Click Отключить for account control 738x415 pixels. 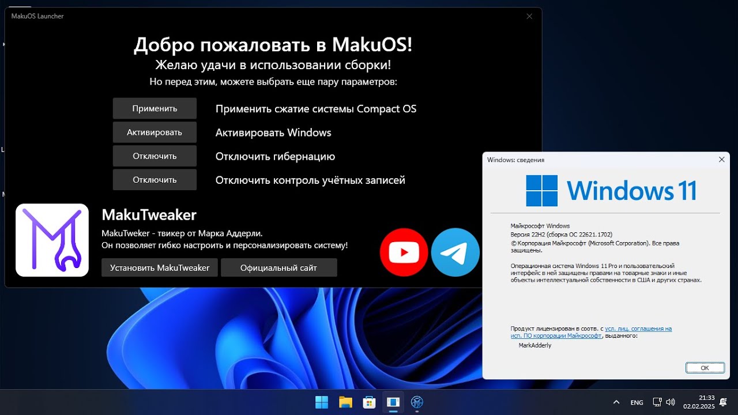(x=155, y=180)
